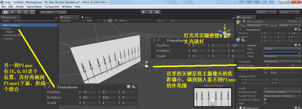The height and width of the screenshot is (109, 302).
Task: Select the View (eye) hand tool
Action: 5,12
